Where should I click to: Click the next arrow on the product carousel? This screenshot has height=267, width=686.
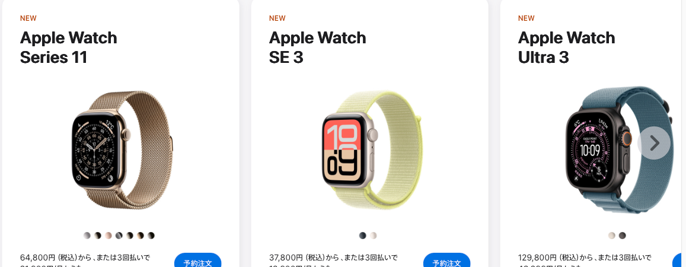[654, 142]
